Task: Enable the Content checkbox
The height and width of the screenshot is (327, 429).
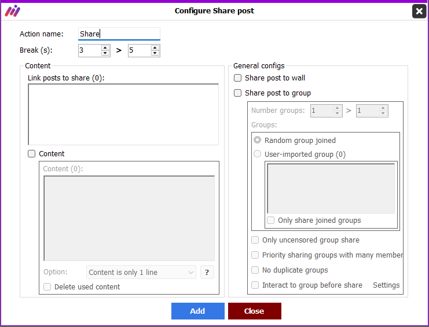Action: pos(31,153)
